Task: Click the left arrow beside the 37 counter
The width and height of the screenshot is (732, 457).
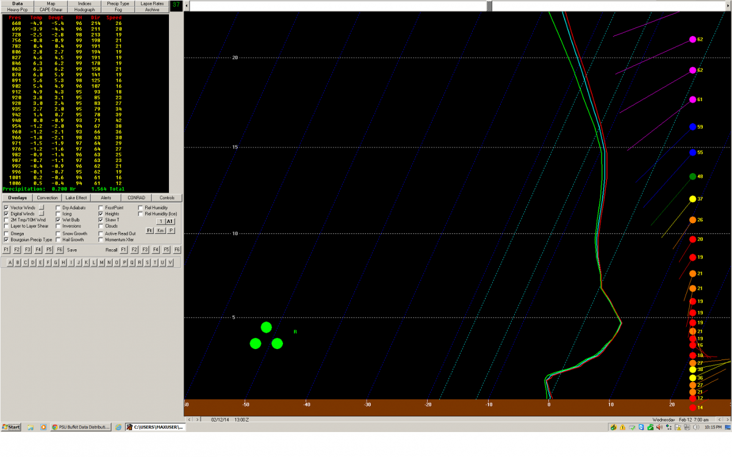Action: click(187, 5)
